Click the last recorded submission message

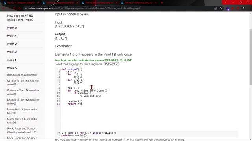coord(93,60)
